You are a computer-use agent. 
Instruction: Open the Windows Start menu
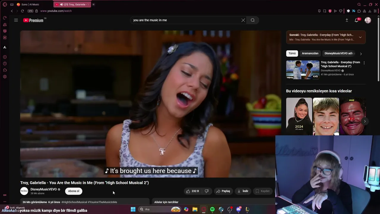[133, 209]
